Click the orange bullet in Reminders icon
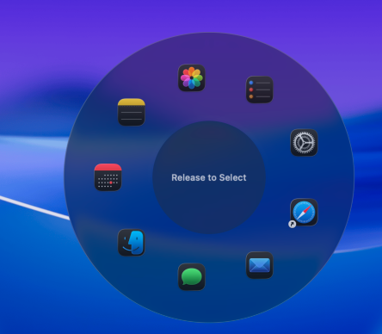The image size is (382, 334). coord(251,96)
